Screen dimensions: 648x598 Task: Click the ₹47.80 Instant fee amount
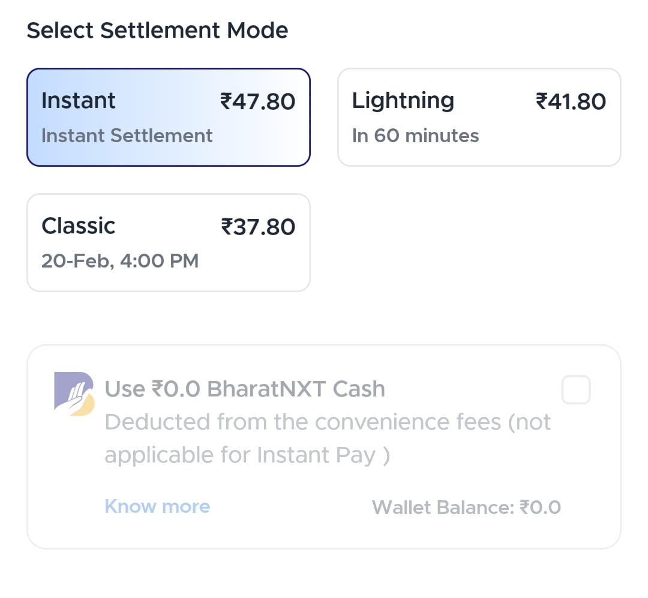257,101
